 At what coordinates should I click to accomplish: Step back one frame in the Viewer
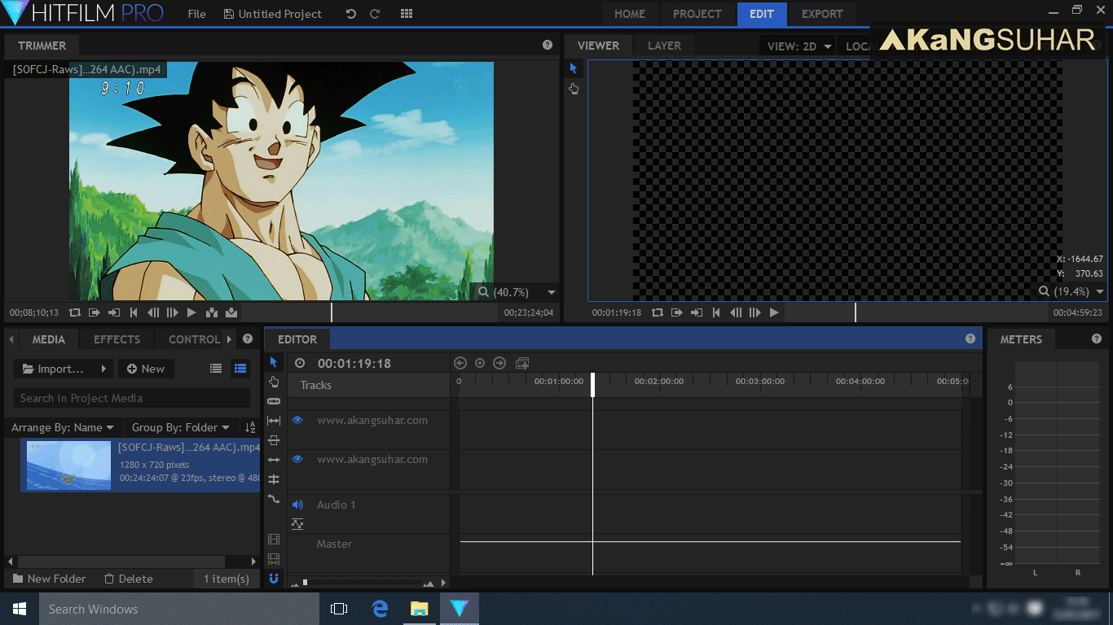point(736,312)
